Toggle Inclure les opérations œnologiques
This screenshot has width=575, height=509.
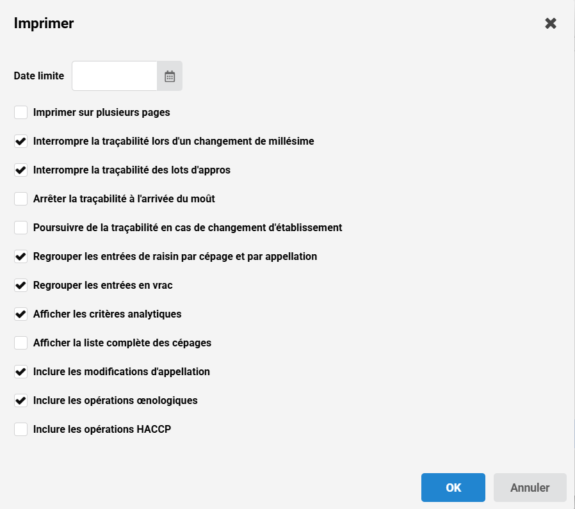tap(21, 401)
